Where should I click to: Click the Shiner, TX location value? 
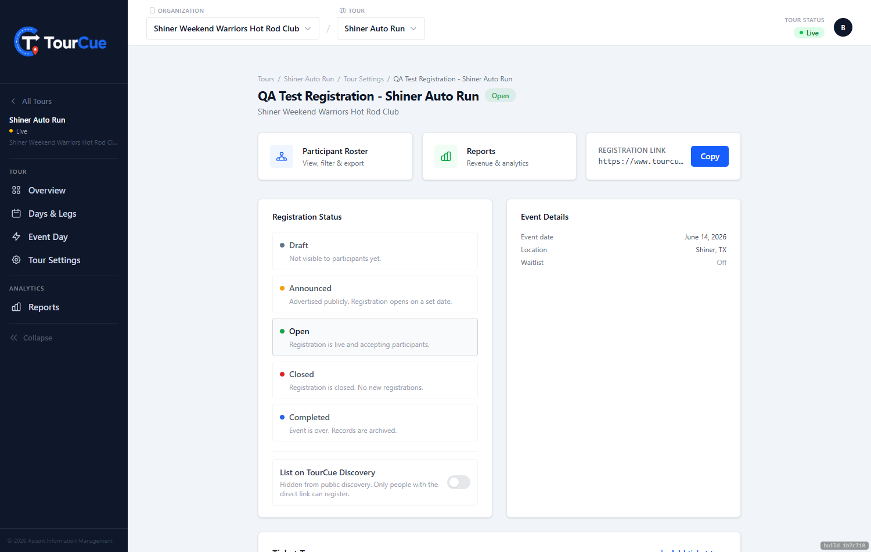[x=711, y=250]
